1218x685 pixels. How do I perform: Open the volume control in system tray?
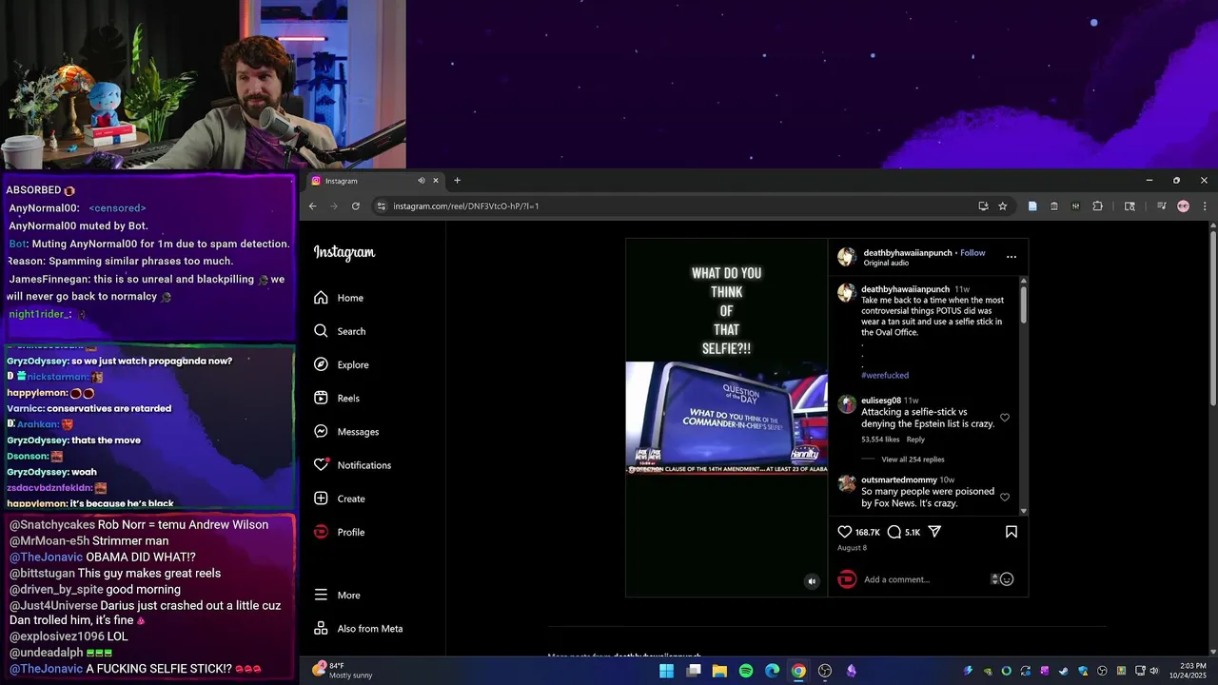pos(1154,671)
